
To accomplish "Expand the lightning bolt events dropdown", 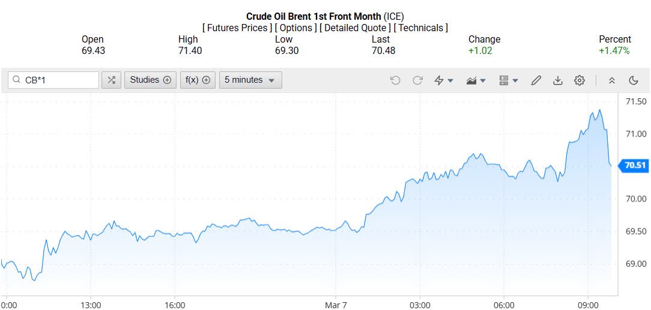I will 443,80.
